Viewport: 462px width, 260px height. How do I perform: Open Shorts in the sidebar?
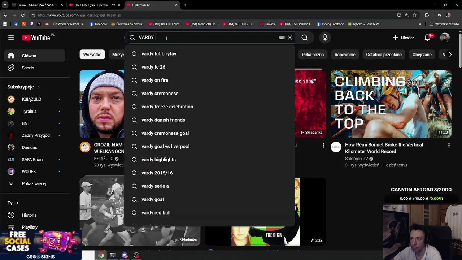click(35, 68)
